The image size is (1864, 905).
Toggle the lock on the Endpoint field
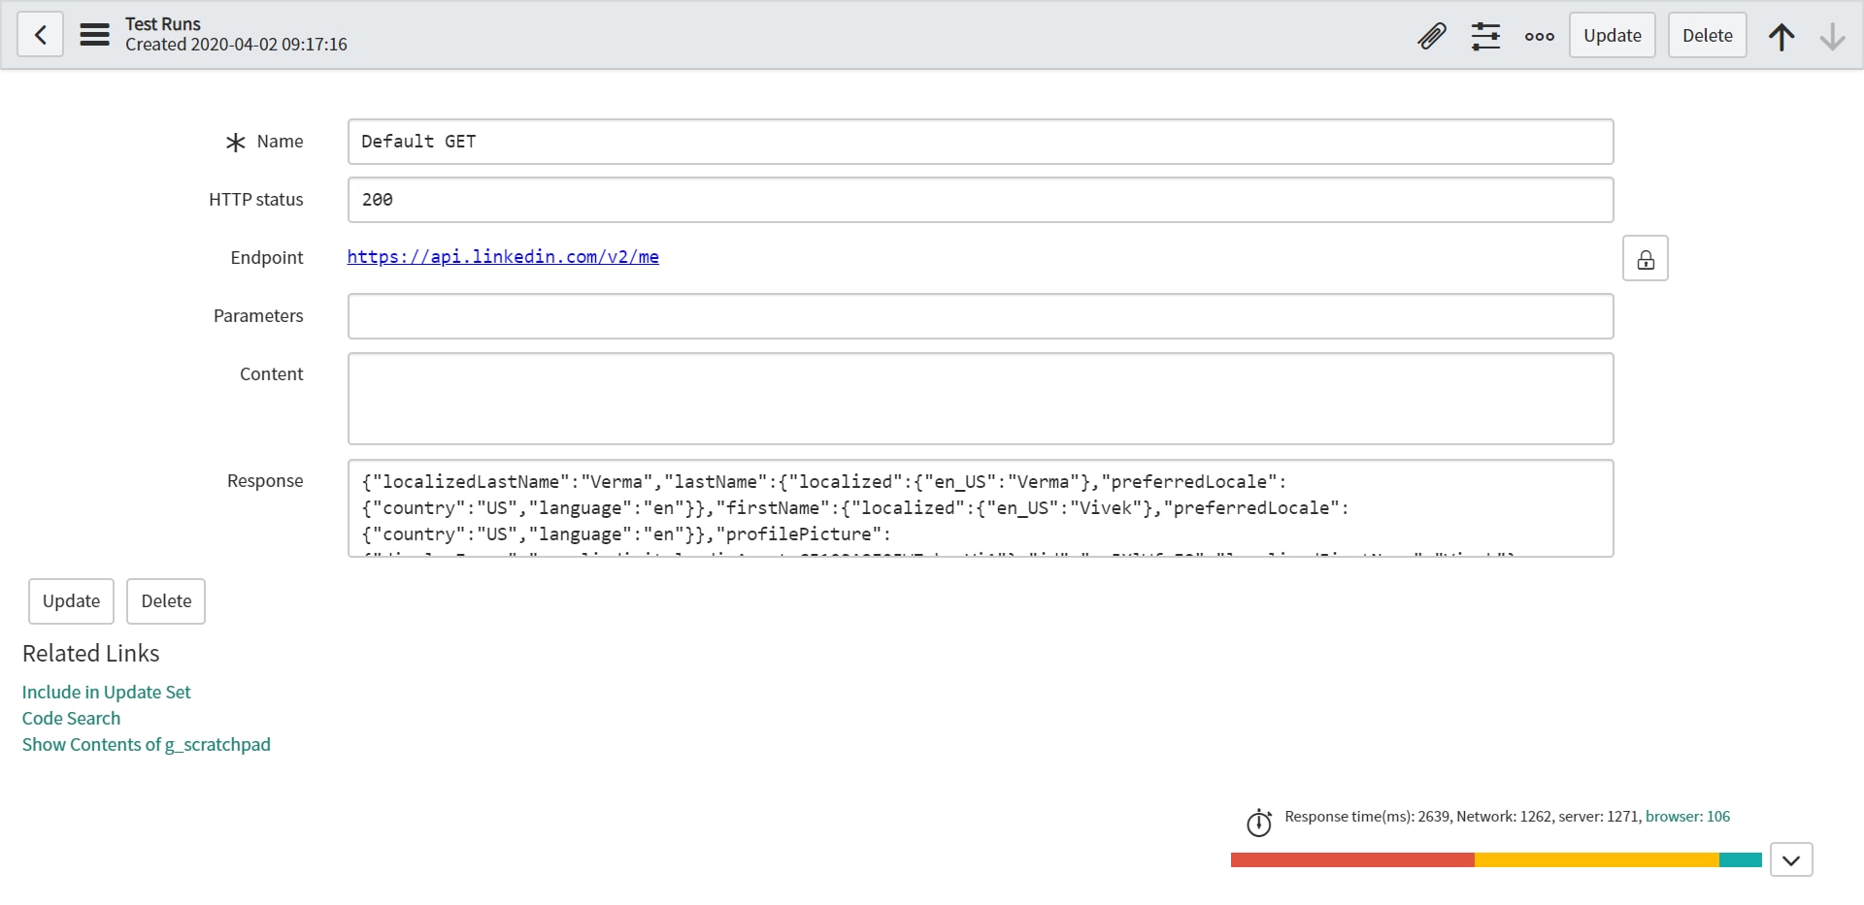(1645, 257)
